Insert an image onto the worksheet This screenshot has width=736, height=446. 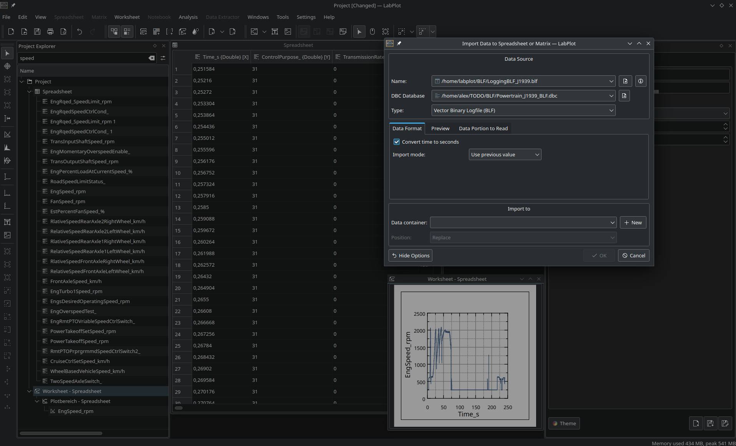coord(288,32)
